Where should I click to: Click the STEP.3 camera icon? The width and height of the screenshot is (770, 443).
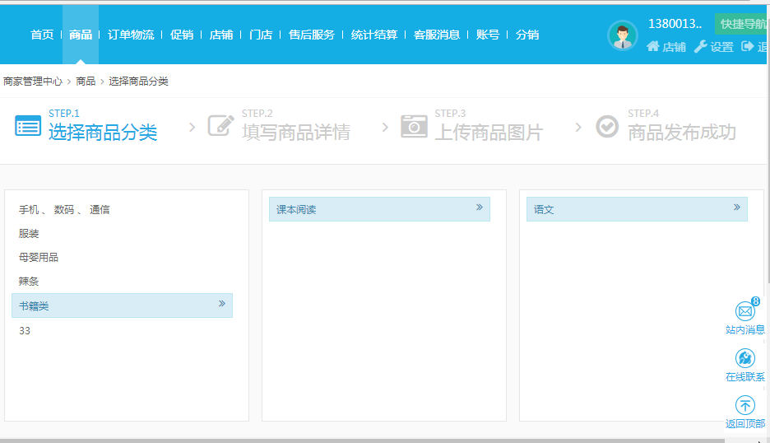click(414, 126)
